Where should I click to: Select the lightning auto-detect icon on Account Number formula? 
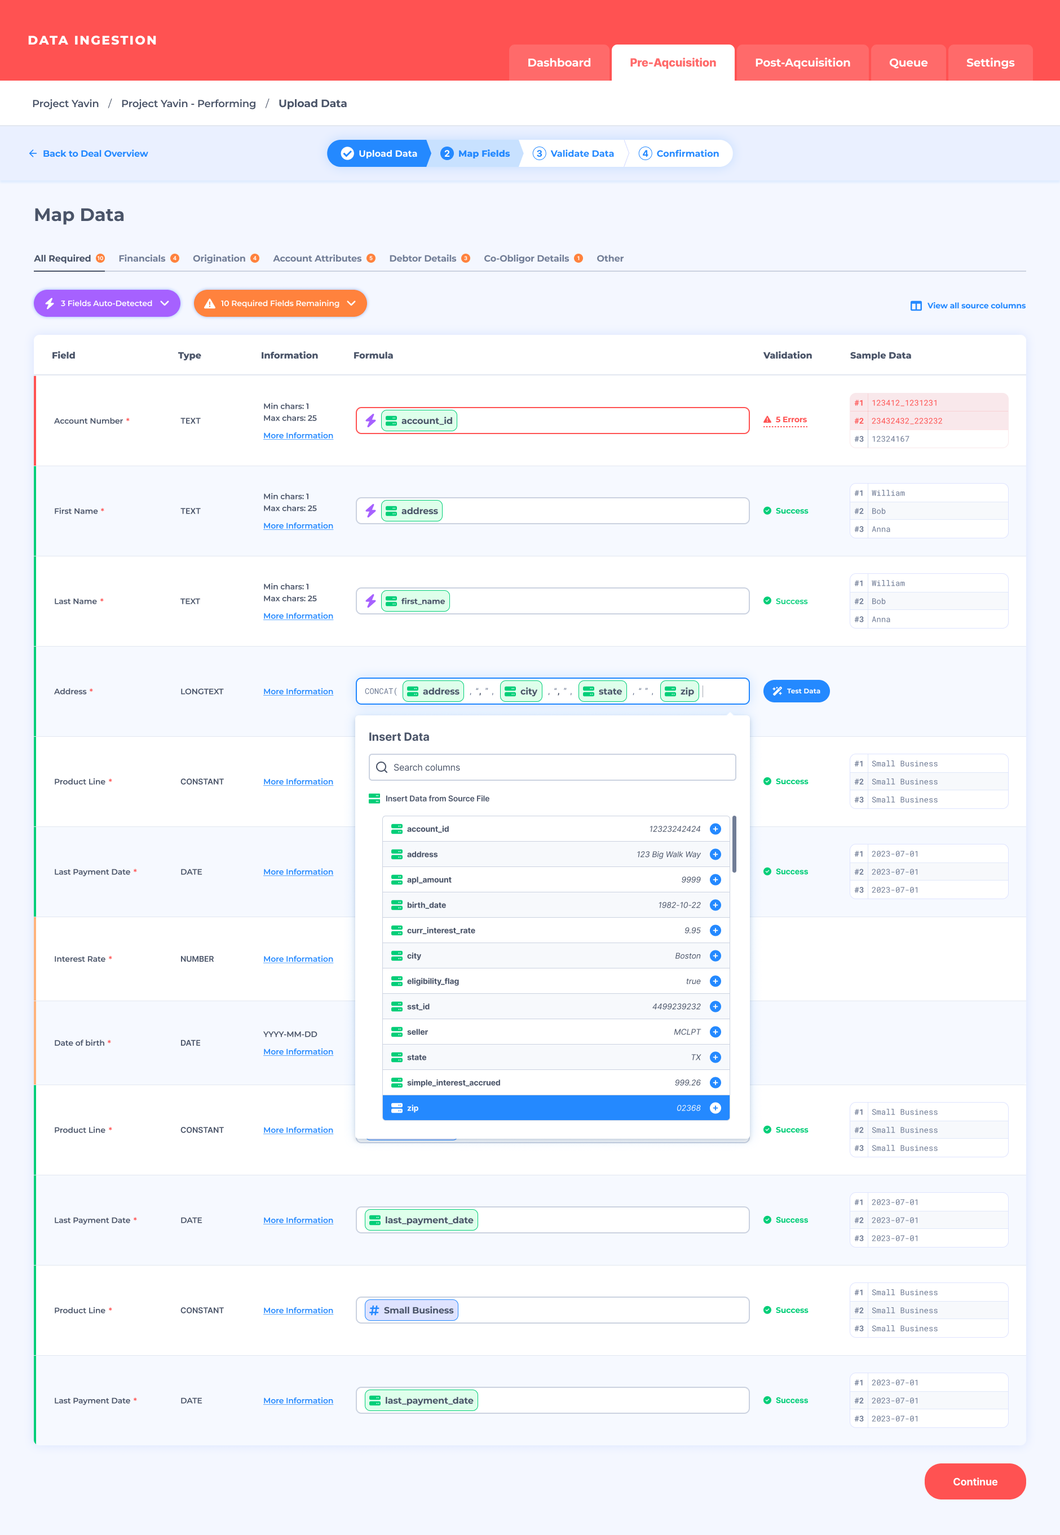[371, 421]
